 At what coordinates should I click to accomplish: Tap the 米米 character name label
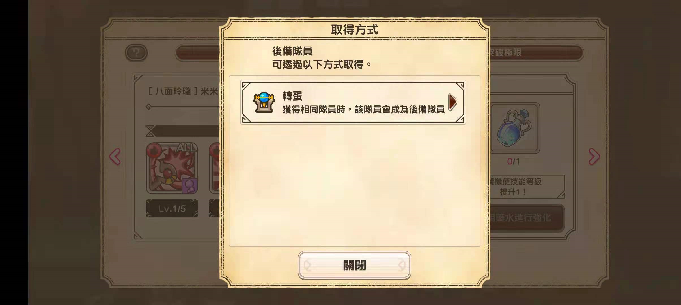209,91
